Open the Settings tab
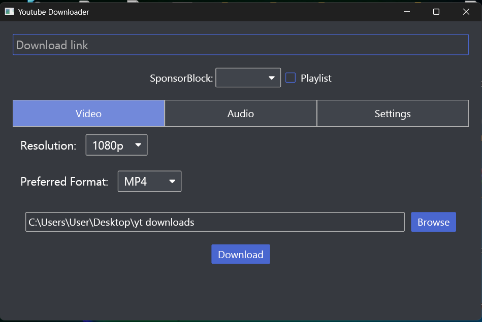Viewport: 482px width, 322px height. pyautogui.click(x=393, y=114)
